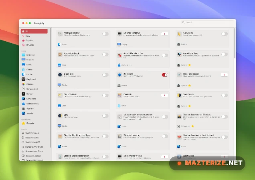Enable the Auto Plain Text switch
Viewport: 255px width, 180px height.
tap(225, 54)
